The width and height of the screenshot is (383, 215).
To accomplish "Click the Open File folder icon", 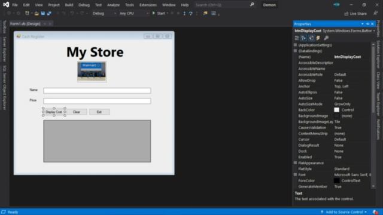I will tap(37, 13).
